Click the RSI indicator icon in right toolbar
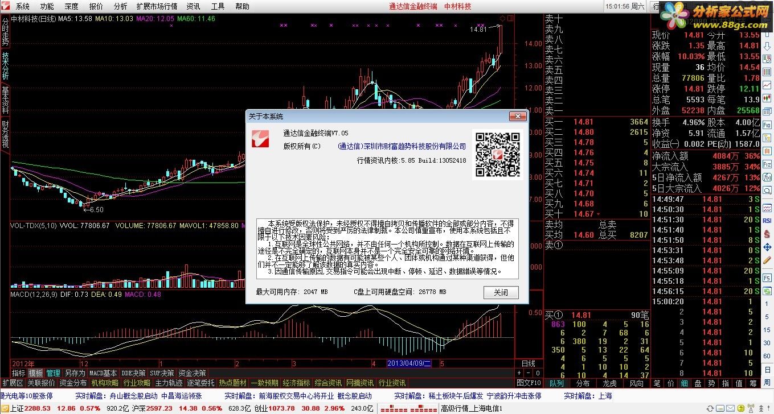 click(x=767, y=221)
